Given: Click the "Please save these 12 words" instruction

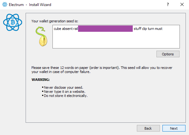Looking at the screenshot, I should pos(102,70).
